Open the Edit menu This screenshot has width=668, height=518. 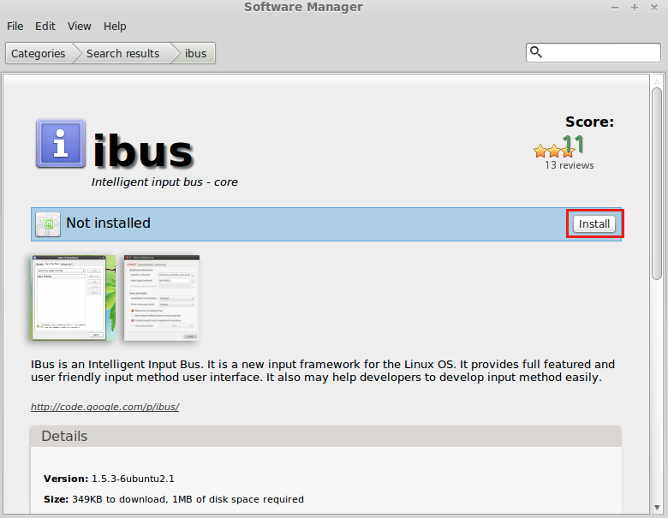click(45, 27)
